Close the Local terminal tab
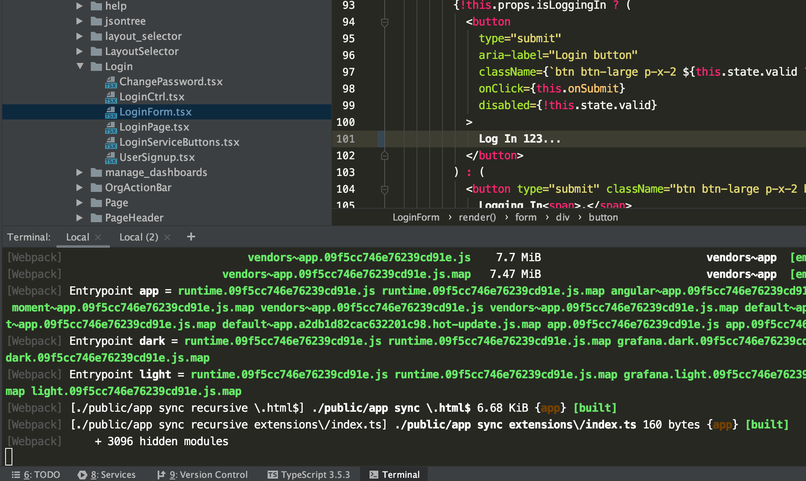Image resolution: width=806 pixels, height=481 pixels. coord(98,237)
